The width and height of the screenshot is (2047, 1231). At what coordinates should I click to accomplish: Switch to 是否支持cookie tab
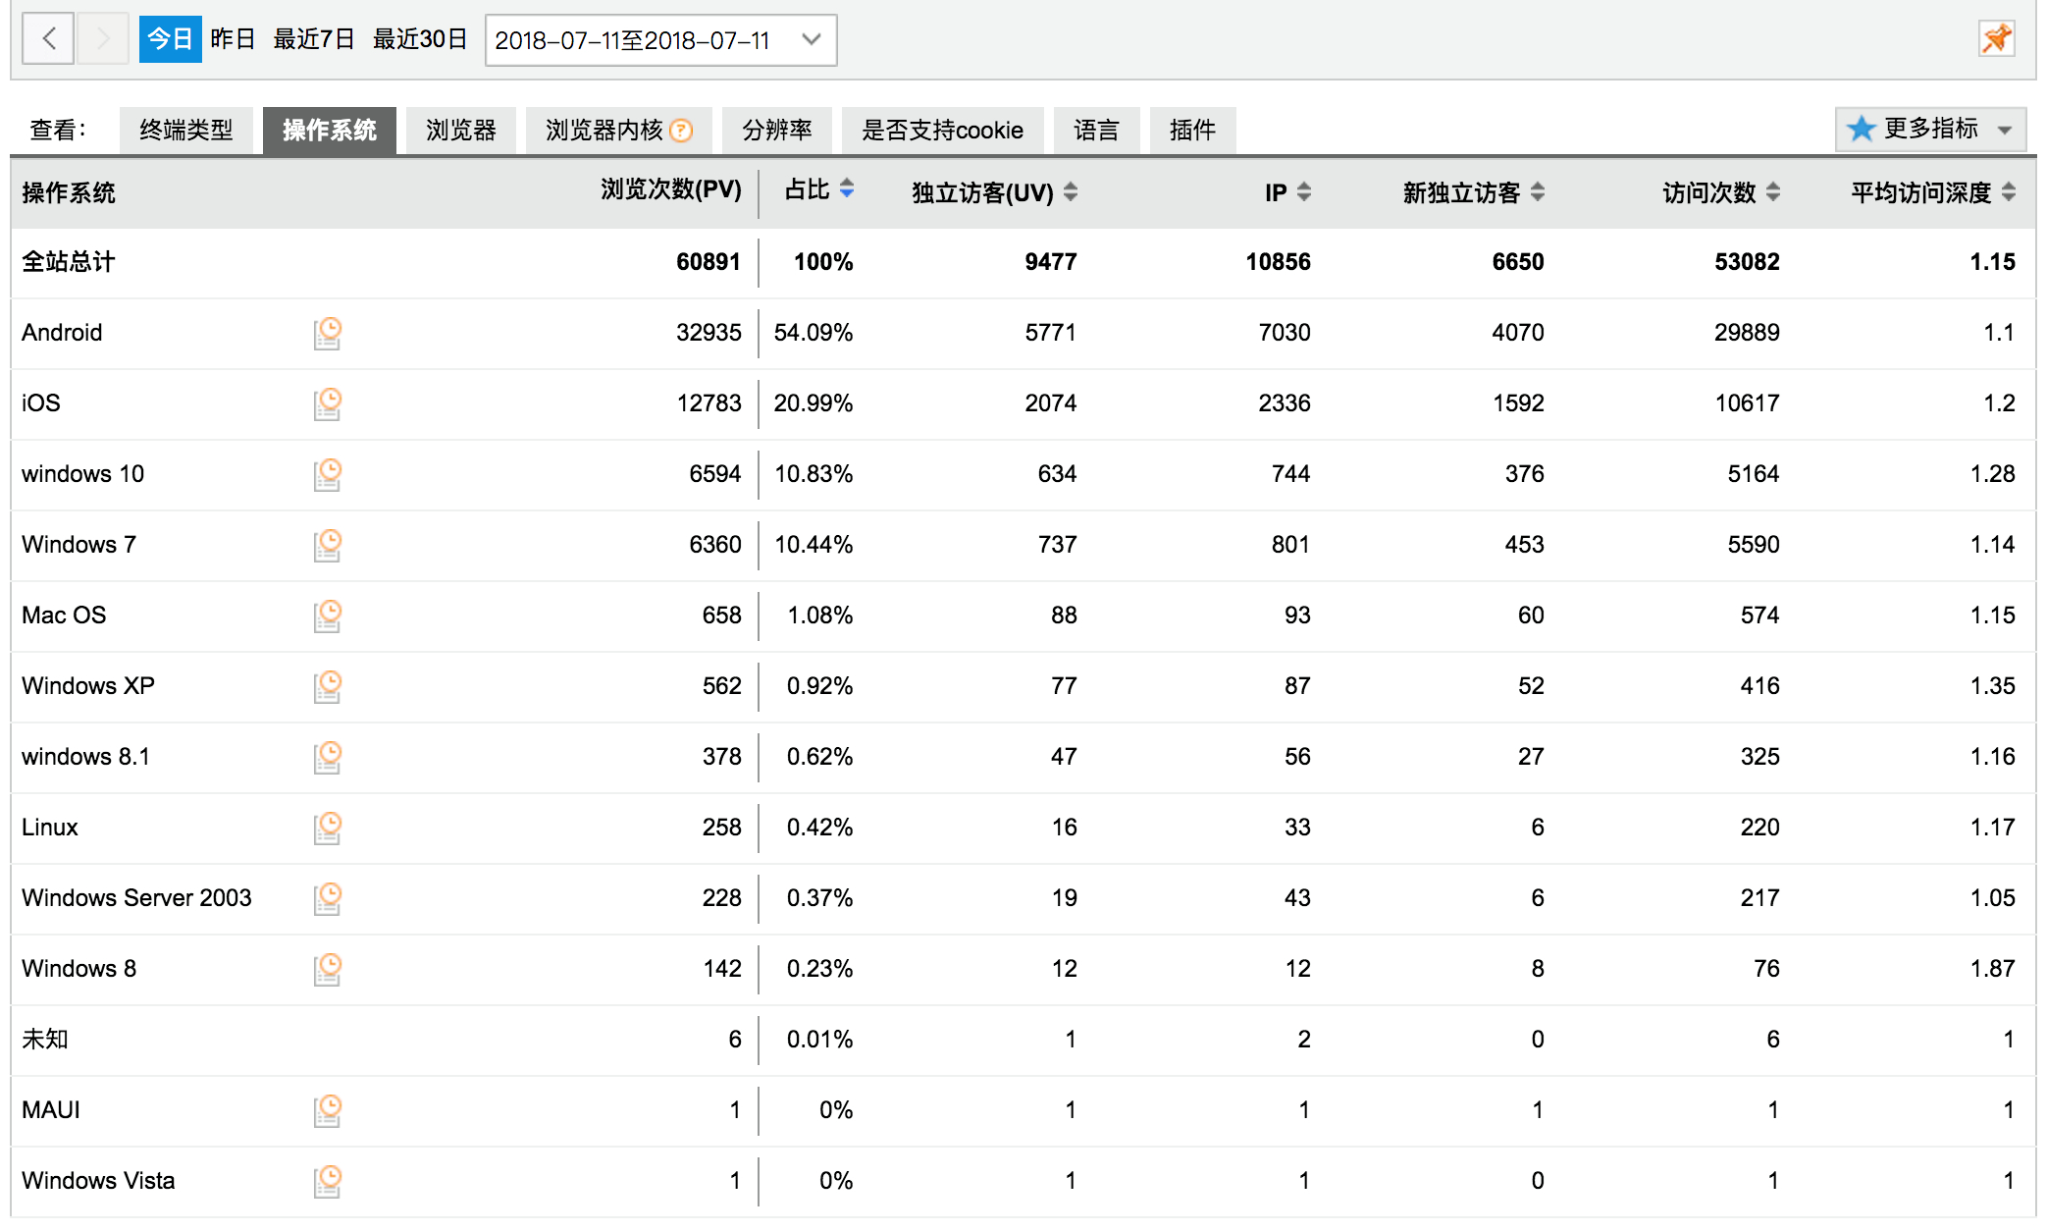[941, 131]
